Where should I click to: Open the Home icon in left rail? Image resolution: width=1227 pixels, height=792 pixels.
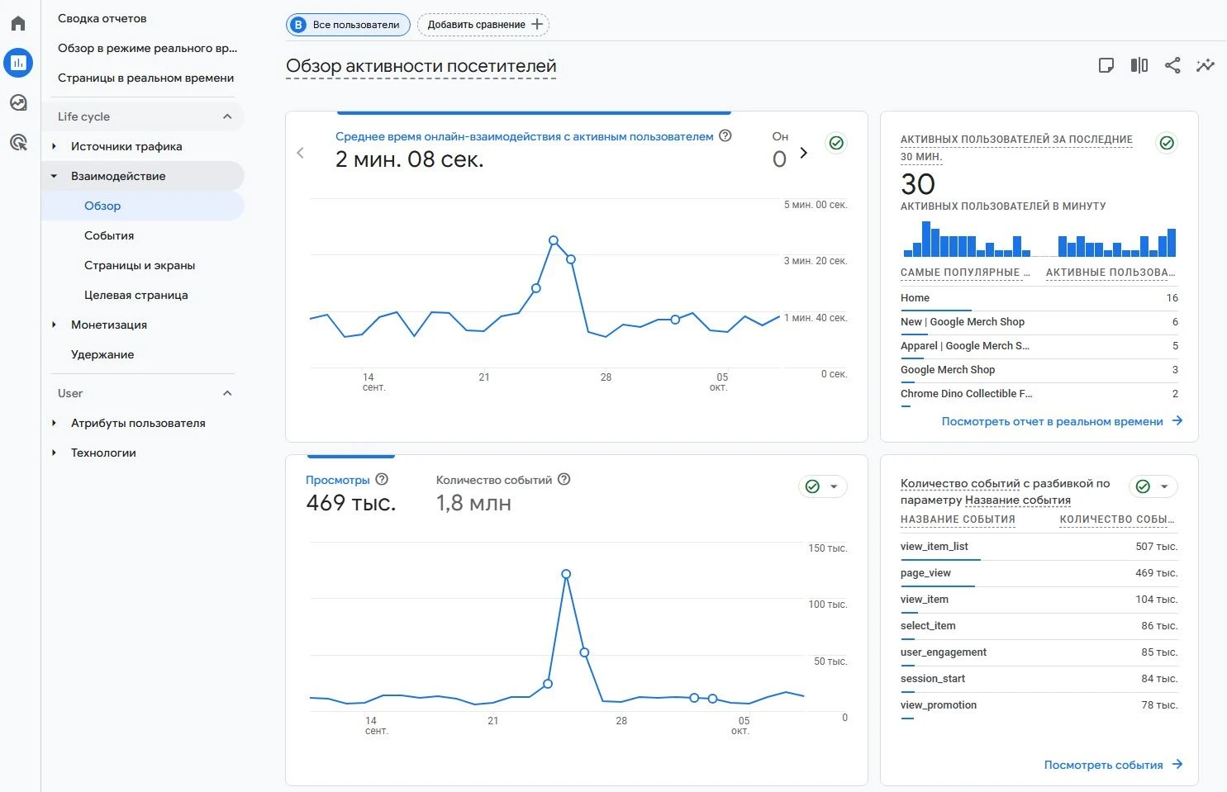(18, 23)
